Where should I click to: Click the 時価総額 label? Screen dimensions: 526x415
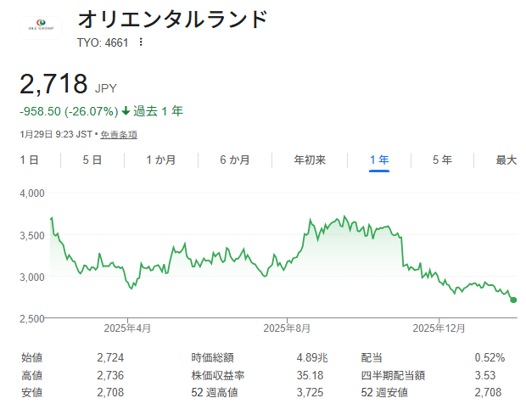(212, 357)
